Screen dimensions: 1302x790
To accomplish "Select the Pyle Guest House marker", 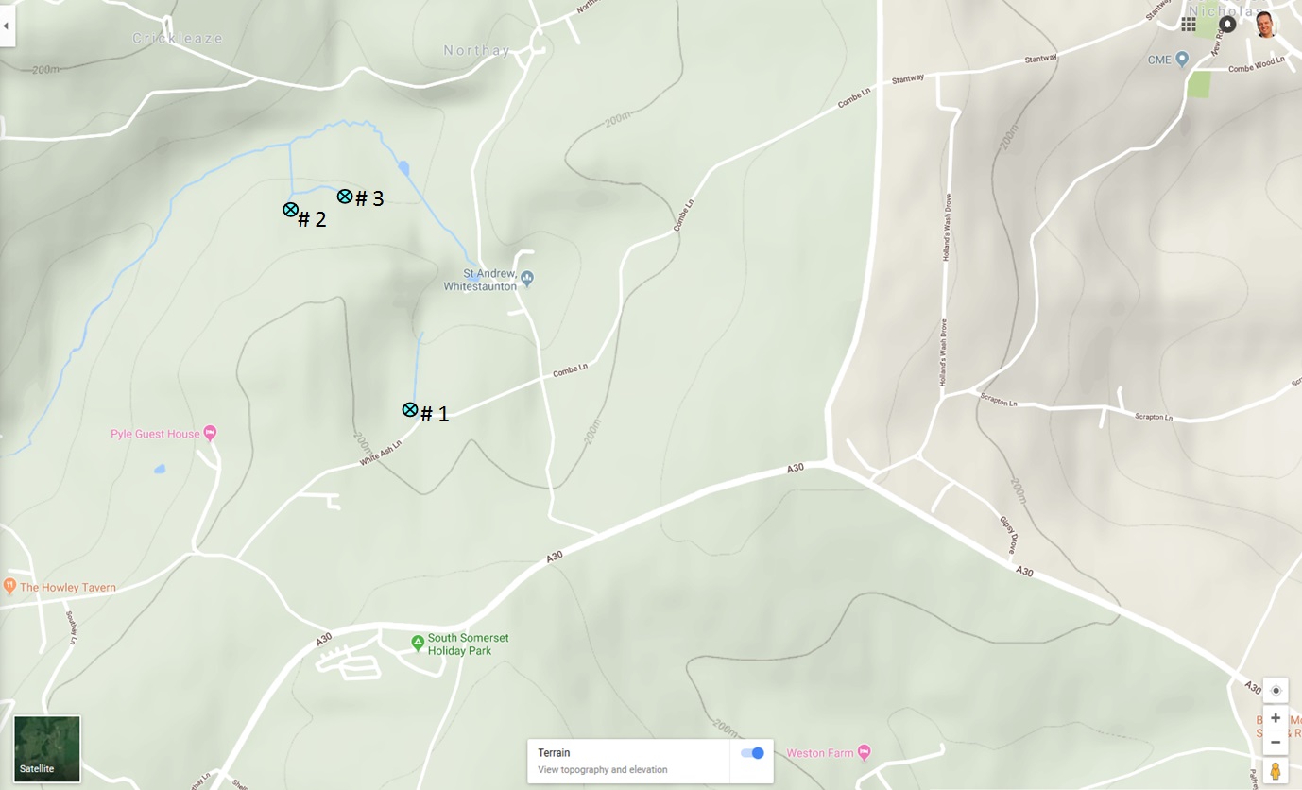I will [210, 434].
